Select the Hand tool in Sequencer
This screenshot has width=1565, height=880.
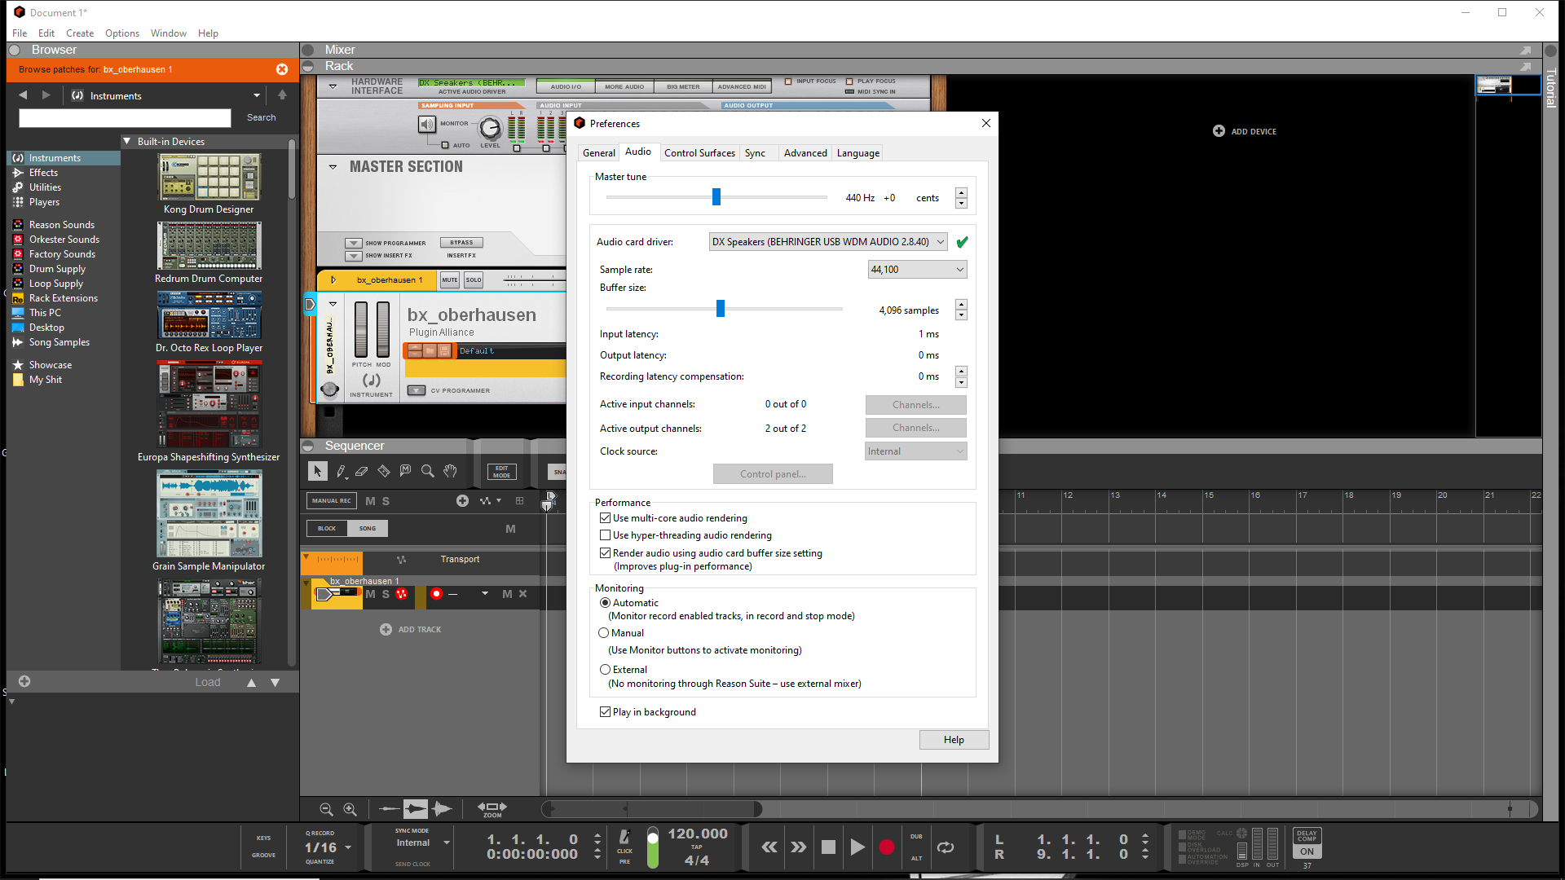pos(450,471)
